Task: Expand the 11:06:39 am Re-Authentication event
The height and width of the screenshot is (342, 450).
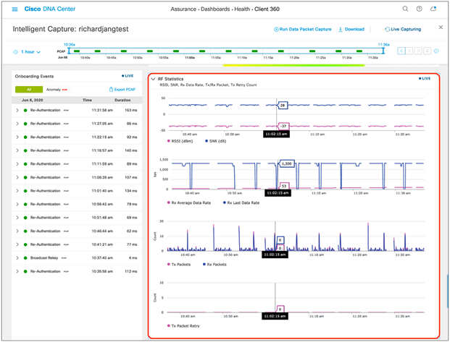Action: [x=17, y=177]
